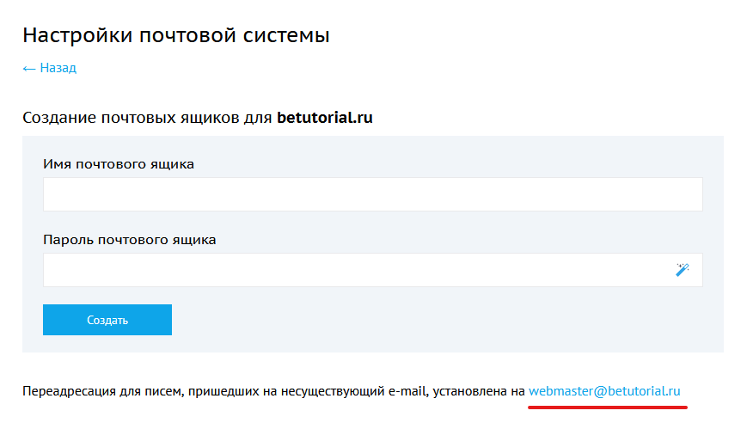The width and height of the screenshot is (747, 429).
Task: Click the magic wand password generator icon
Action: coord(683,270)
